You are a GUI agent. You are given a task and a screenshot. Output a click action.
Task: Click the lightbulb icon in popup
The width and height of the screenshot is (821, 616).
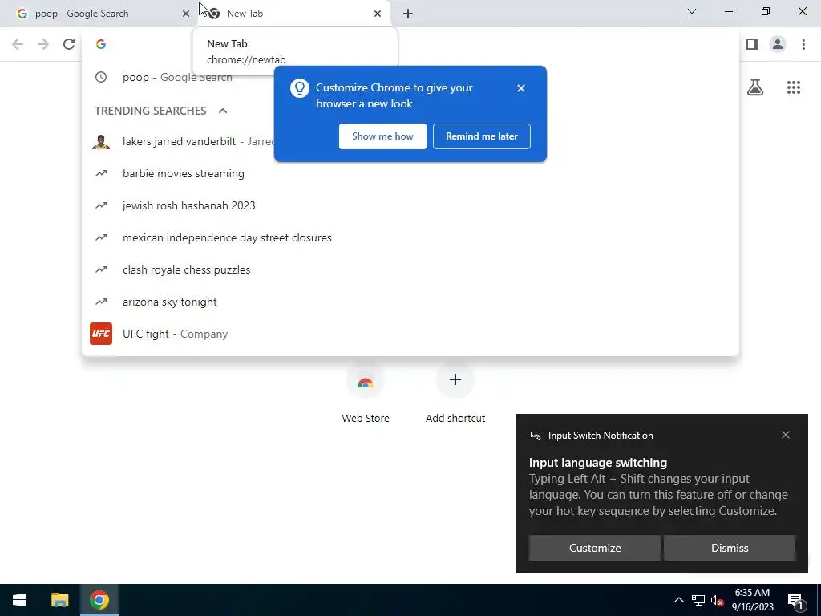pos(300,88)
